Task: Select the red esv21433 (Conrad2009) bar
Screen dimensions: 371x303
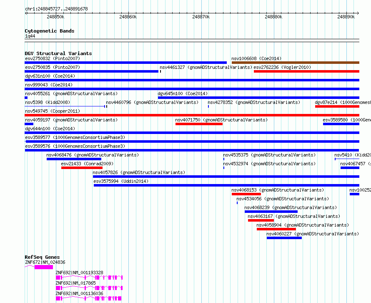Action: click(82, 168)
